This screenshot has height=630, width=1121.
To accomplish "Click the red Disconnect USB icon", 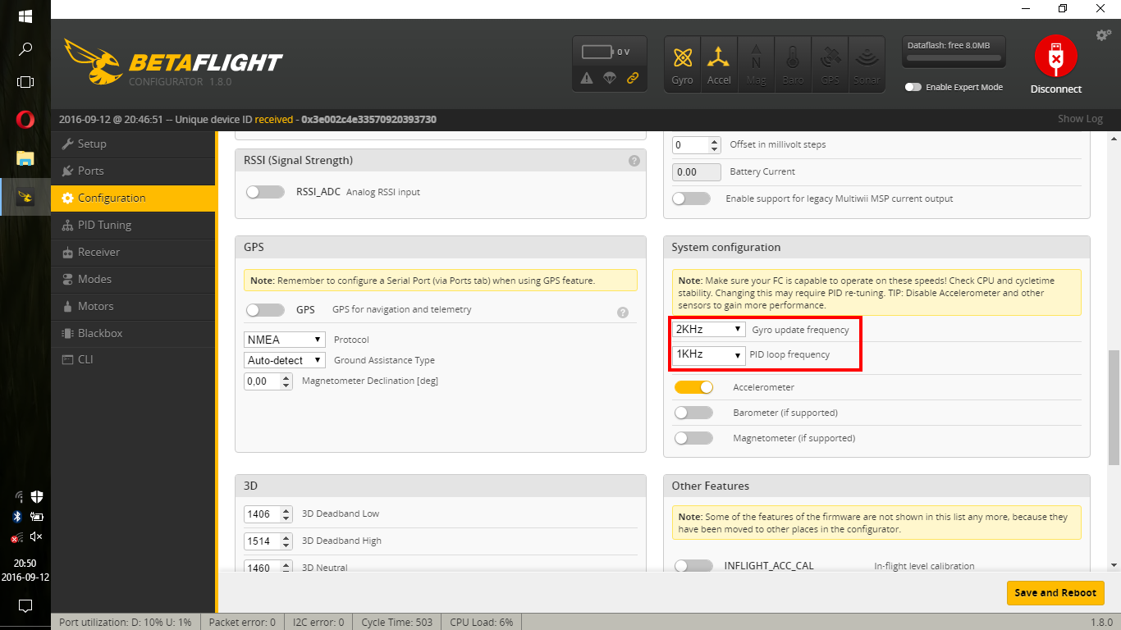I will click(1055, 56).
